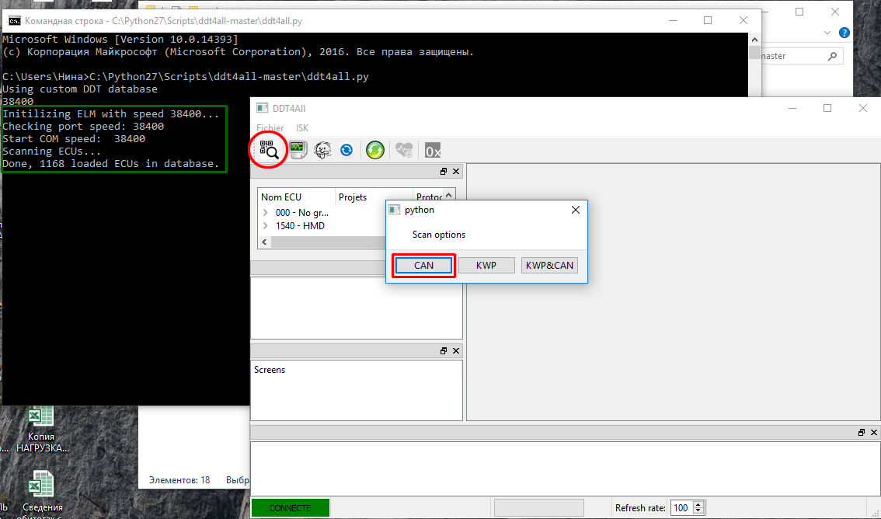
Task: Open the ISK menu
Action: [x=302, y=128]
